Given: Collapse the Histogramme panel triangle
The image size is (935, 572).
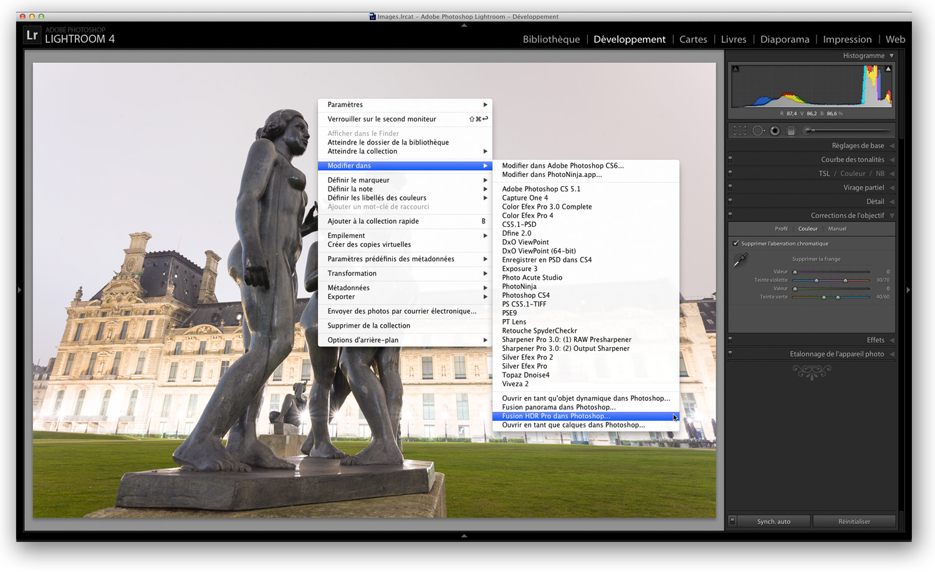Looking at the screenshot, I should click(892, 55).
